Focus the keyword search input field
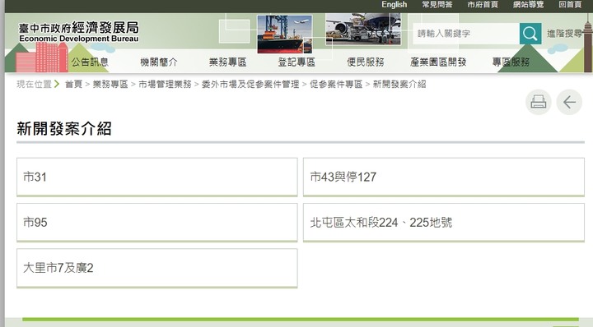The width and height of the screenshot is (593, 327). click(x=466, y=34)
